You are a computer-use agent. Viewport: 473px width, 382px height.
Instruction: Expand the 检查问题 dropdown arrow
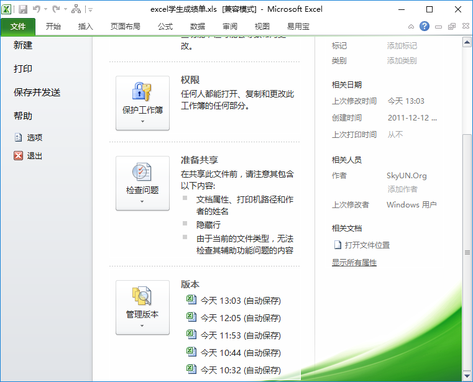pyautogui.click(x=142, y=201)
